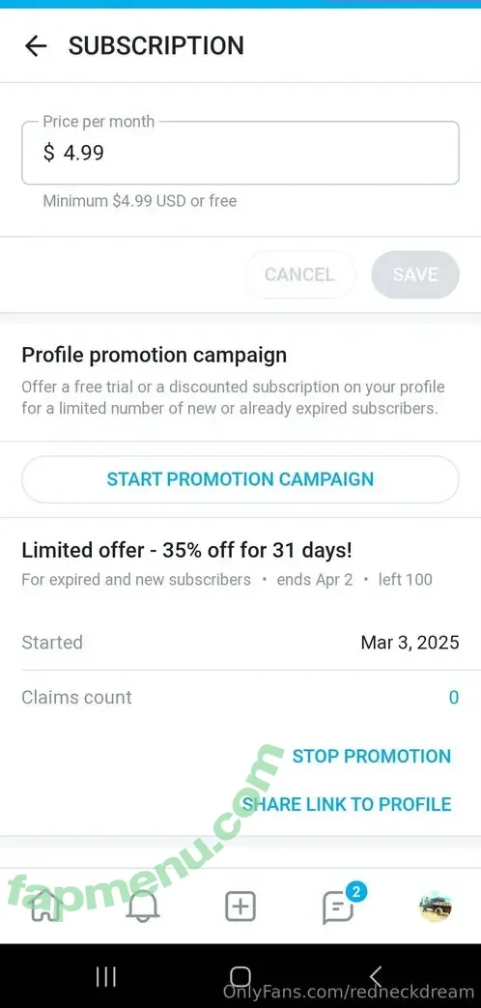Click the Started date Mar 3, 2025

410,643
